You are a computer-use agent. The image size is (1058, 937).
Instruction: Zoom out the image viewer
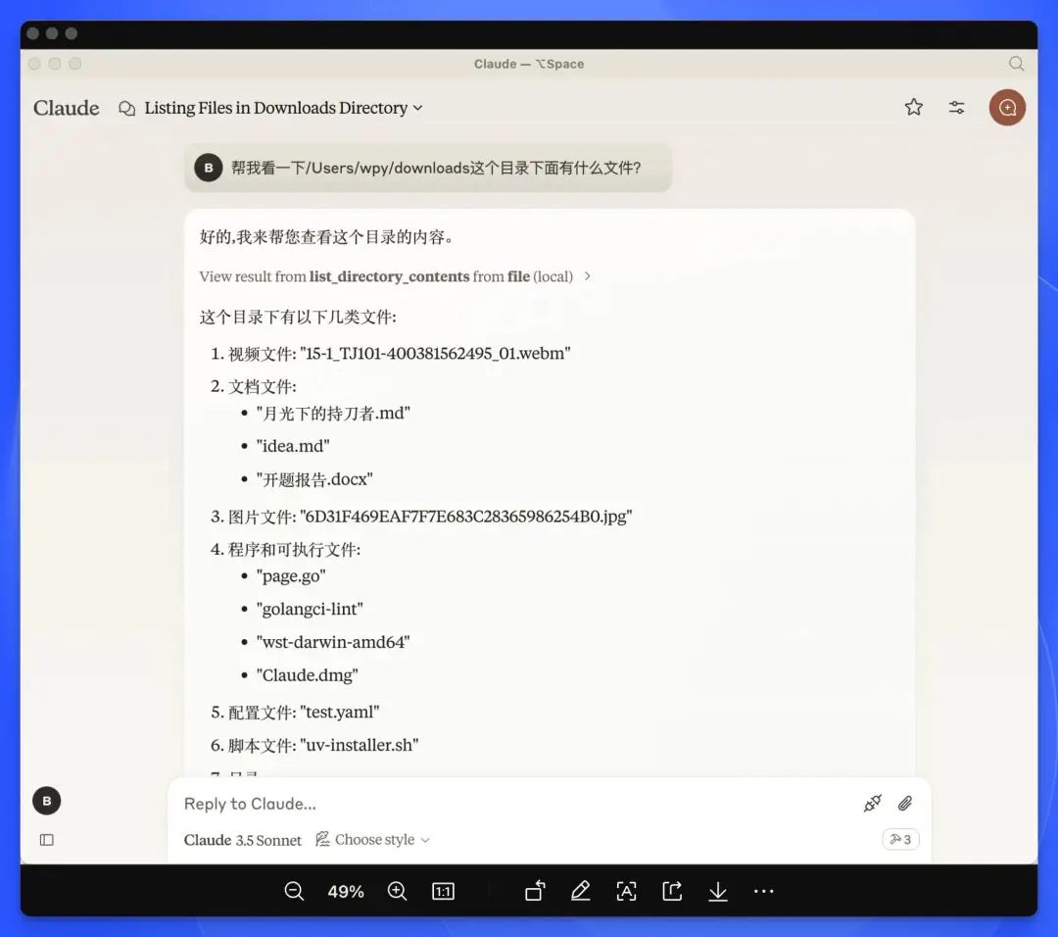click(294, 891)
